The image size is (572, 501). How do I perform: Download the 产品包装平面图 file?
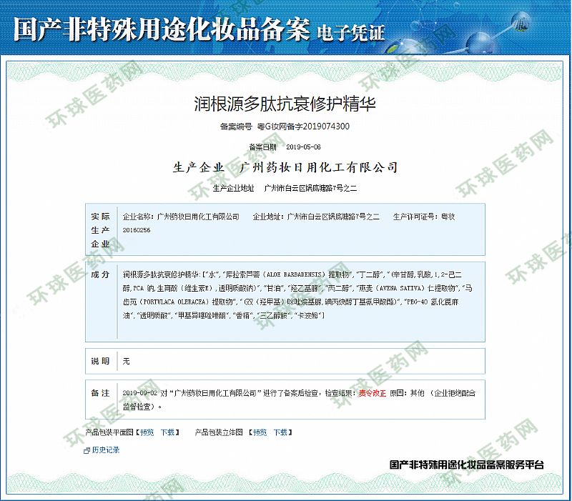(x=167, y=432)
